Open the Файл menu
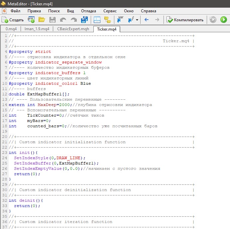230x229 pixels. tap(15, 11)
